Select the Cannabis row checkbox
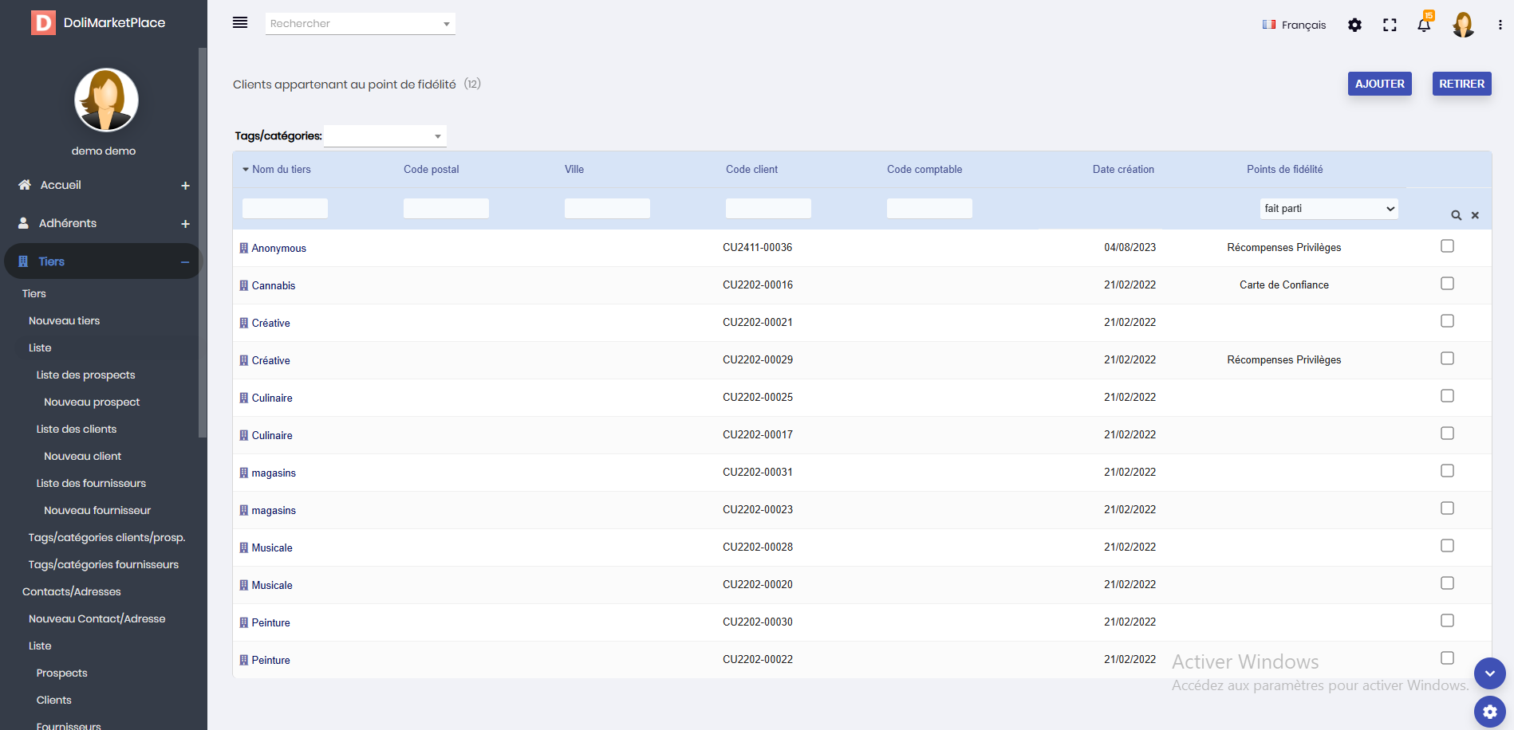Screen dimensions: 1514x730 1447,284
